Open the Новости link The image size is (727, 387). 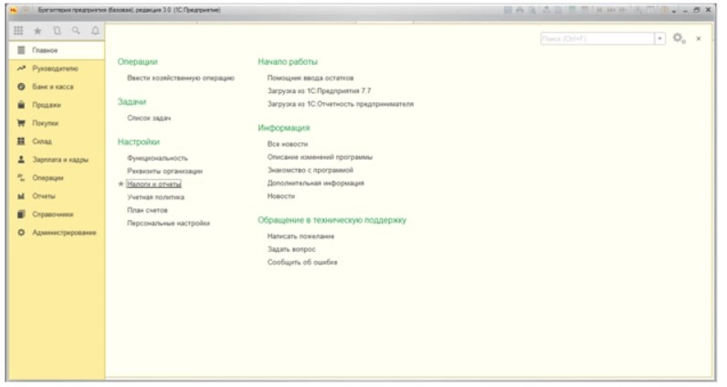[x=280, y=196]
